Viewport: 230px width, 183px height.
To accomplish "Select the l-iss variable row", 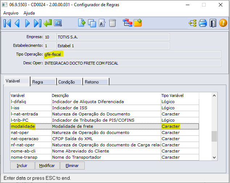I will 105,108.
